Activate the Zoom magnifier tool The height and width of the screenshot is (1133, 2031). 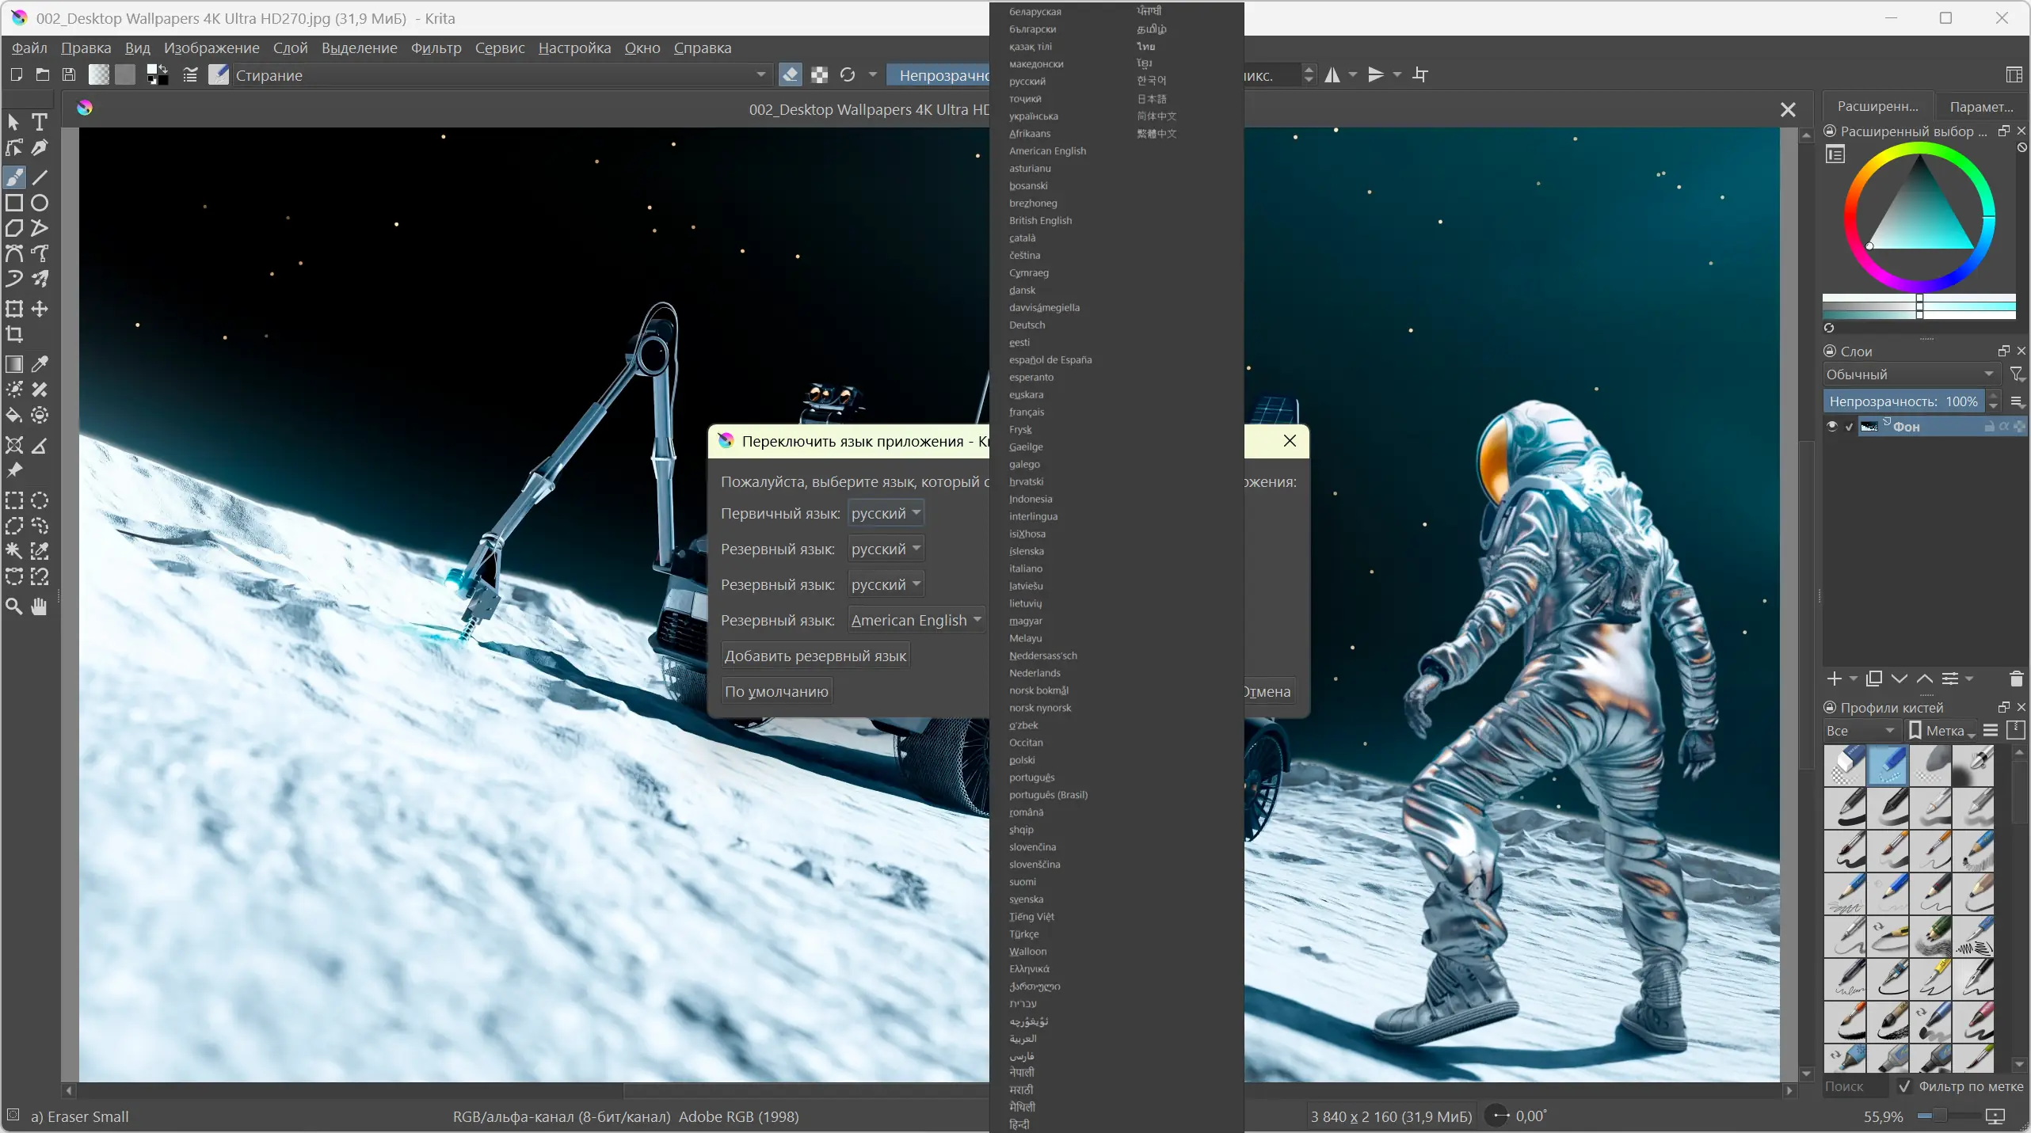tap(14, 607)
